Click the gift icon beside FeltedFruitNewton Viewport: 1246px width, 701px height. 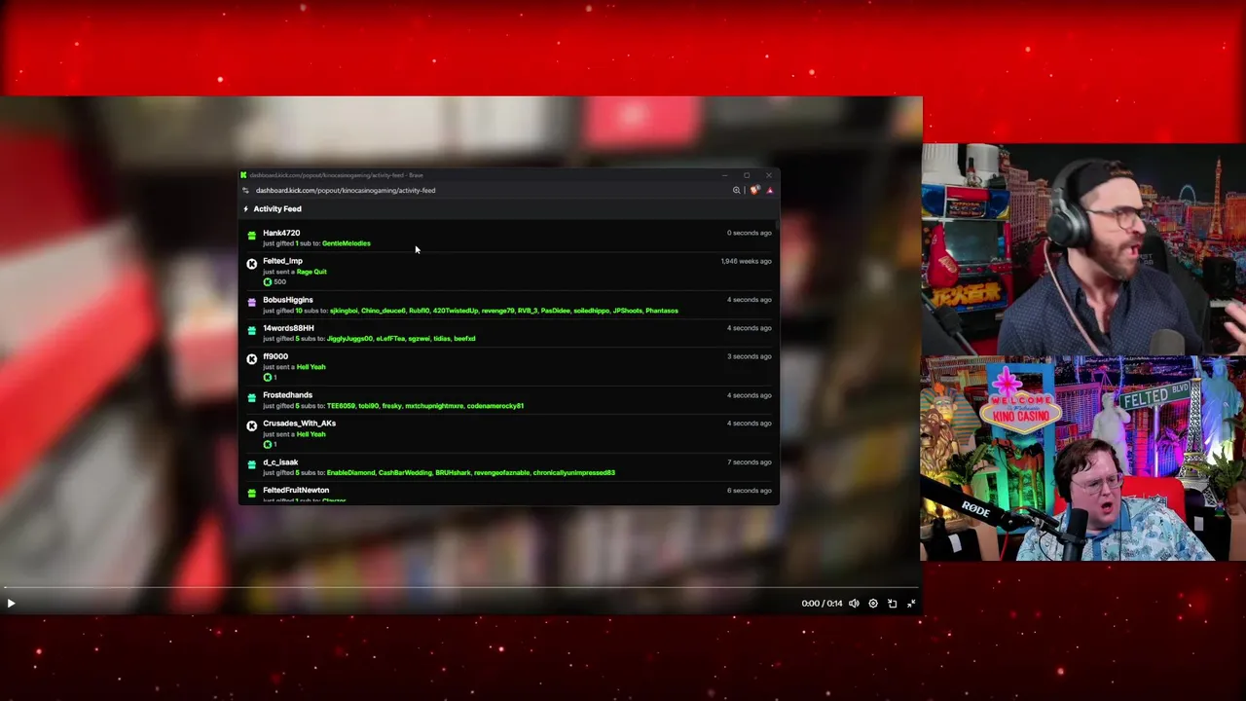(x=252, y=494)
